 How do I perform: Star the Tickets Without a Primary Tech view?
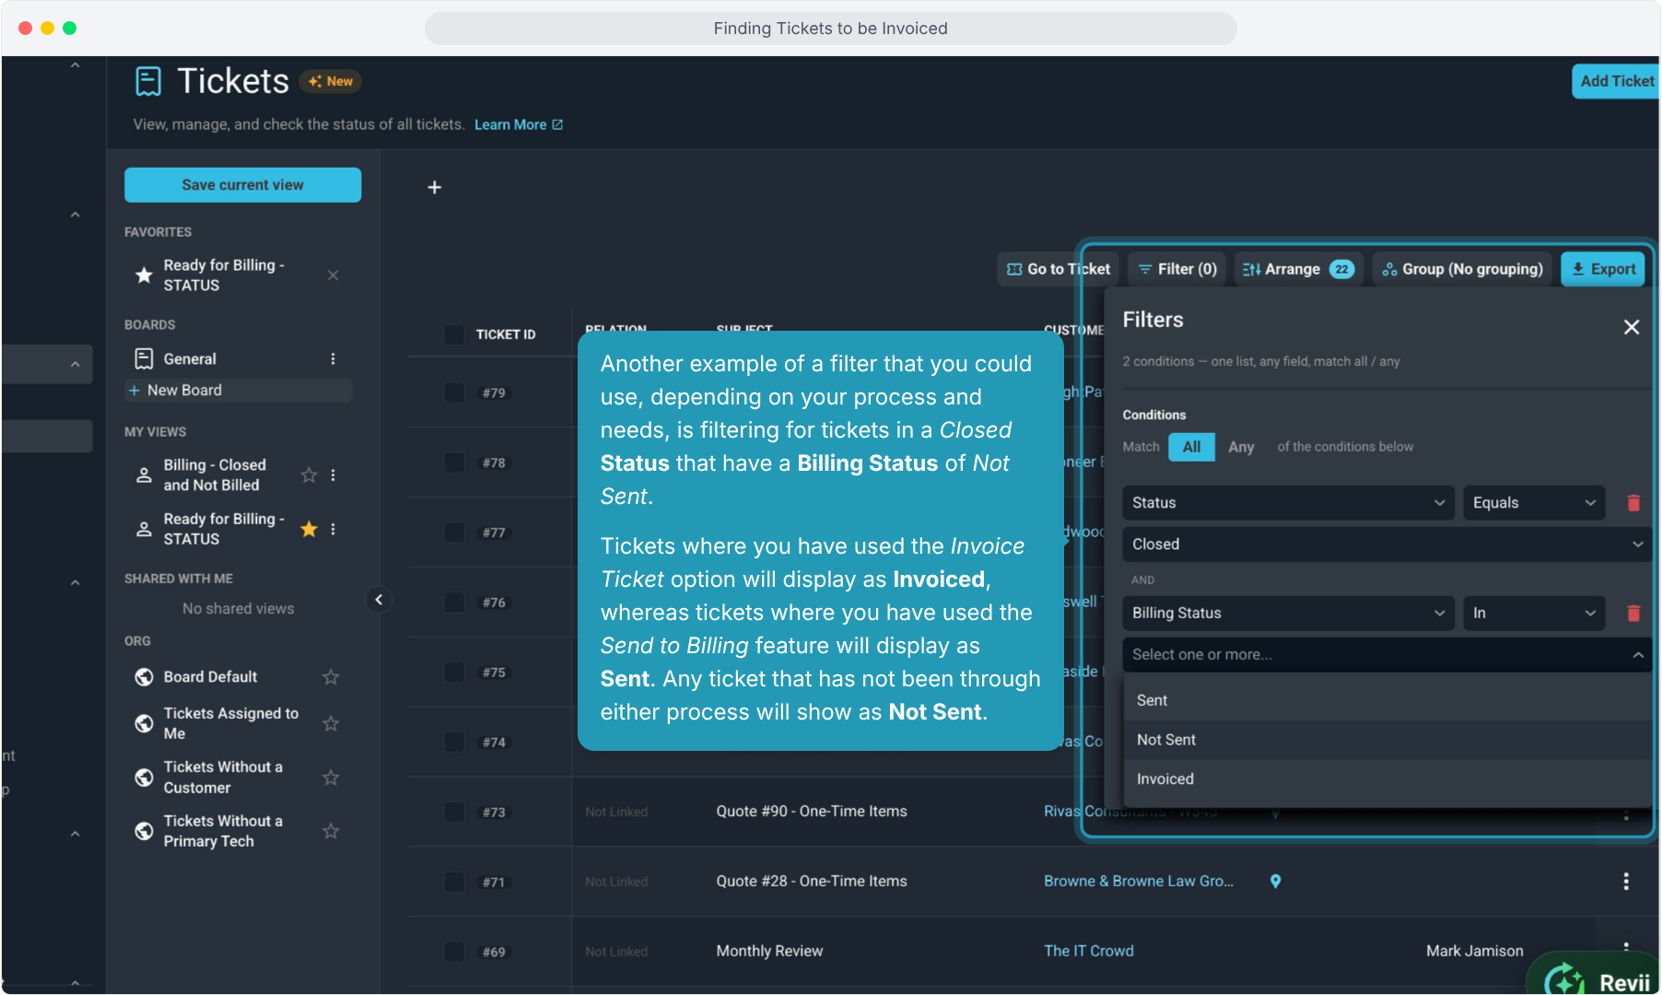click(x=331, y=831)
